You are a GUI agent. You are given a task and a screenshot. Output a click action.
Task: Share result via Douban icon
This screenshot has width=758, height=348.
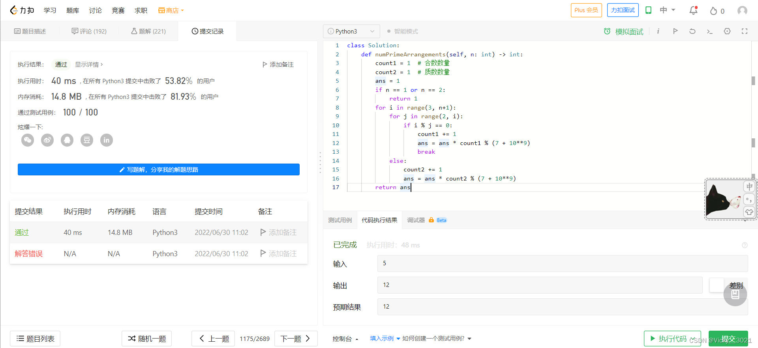[87, 140]
